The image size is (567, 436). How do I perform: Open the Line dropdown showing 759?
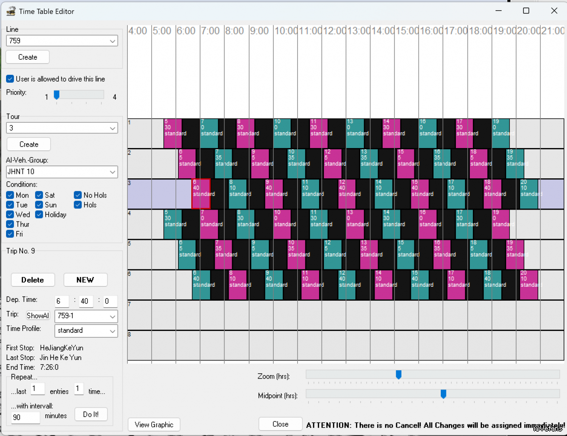(62, 41)
